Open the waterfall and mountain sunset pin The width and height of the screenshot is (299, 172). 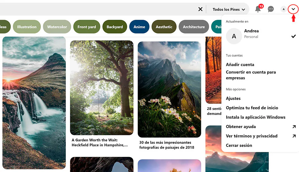point(34,103)
